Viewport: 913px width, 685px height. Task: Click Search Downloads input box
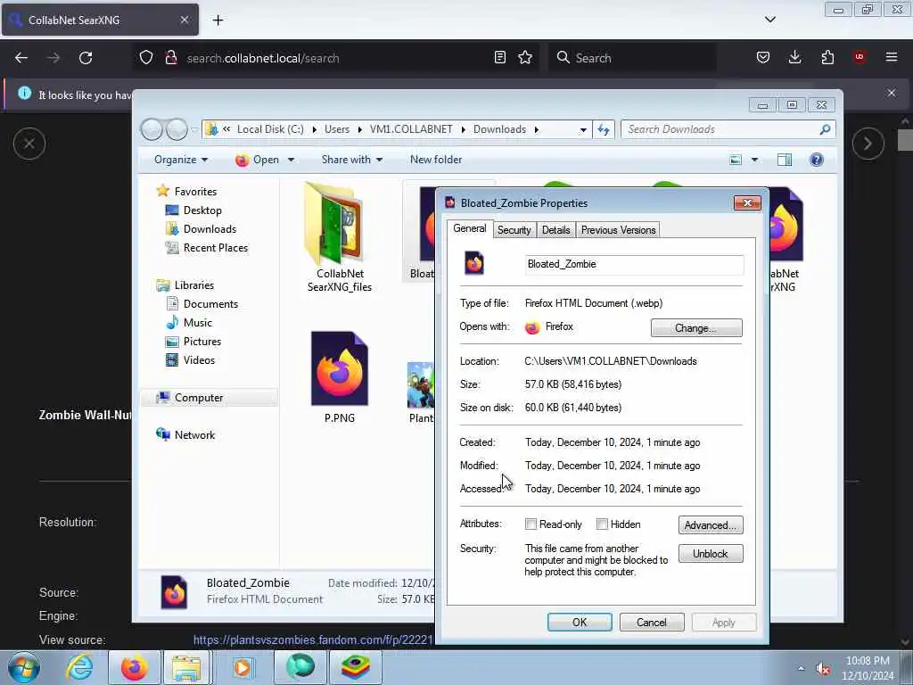tap(728, 129)
